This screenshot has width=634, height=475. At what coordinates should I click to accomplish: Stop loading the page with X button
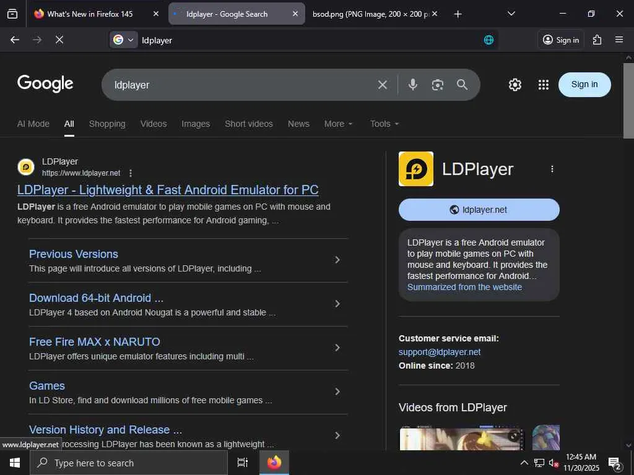pyautogui.click(x=59, y=40)
